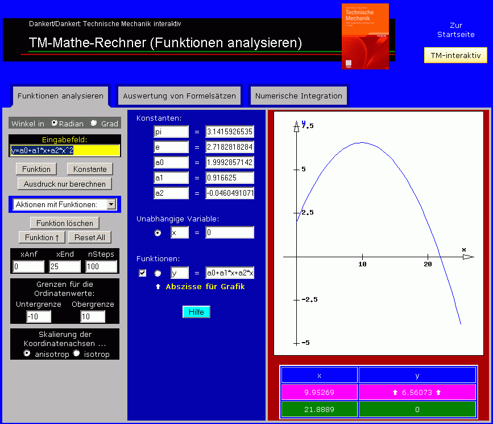Toggle the checkbox next to function y
The image size is (493, 424).
pyautogui.click(x=143, y=273)
